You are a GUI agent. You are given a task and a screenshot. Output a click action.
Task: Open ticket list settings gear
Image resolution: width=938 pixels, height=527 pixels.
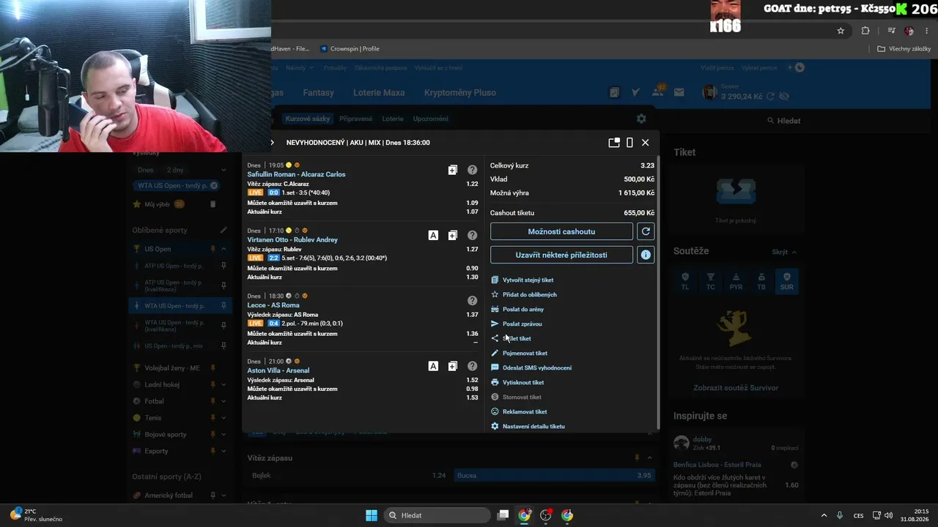(x=641, y=119)
